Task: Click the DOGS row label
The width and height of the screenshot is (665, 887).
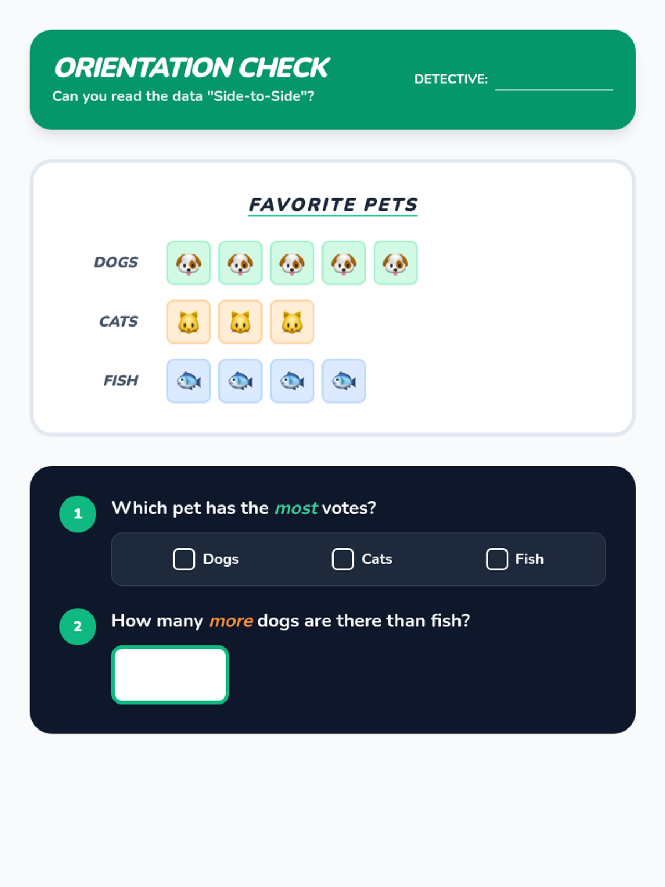Action: pos(116,262)
